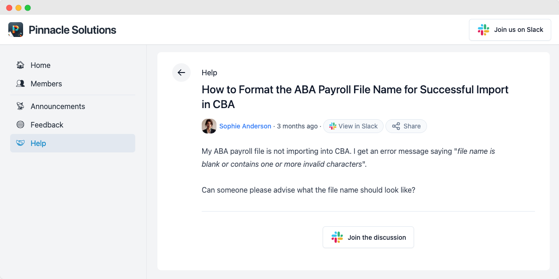Click View in Slack button
Viewport: 559px width, 279px height.
point(354,126)
